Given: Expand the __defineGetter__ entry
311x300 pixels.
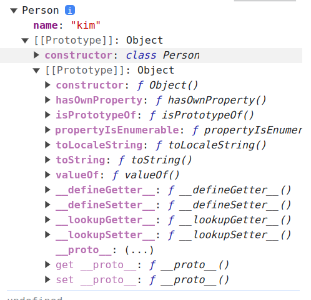Looking at the screenshot, I should tap(47, 190).
